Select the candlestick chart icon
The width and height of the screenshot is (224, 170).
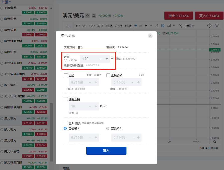163,26
